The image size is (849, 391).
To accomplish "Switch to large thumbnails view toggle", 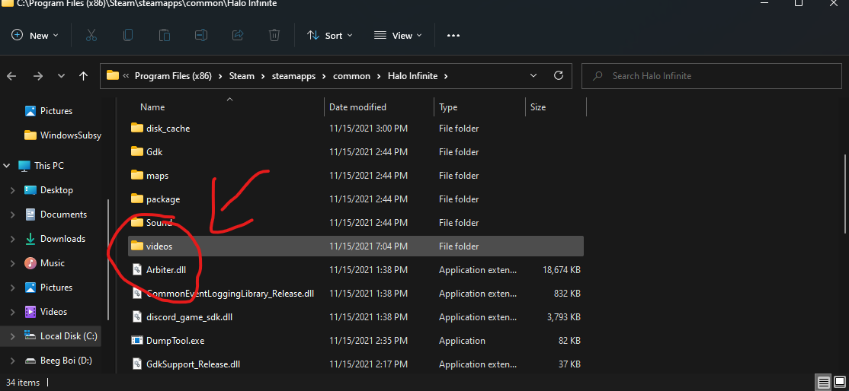I will point(838,382).
